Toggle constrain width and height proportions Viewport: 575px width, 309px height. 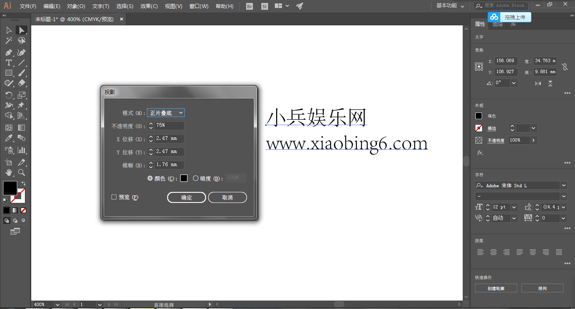pos(565,66)
